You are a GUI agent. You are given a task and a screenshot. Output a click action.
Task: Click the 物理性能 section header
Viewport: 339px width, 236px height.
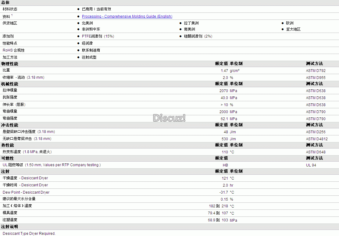[x=10, y=64]
